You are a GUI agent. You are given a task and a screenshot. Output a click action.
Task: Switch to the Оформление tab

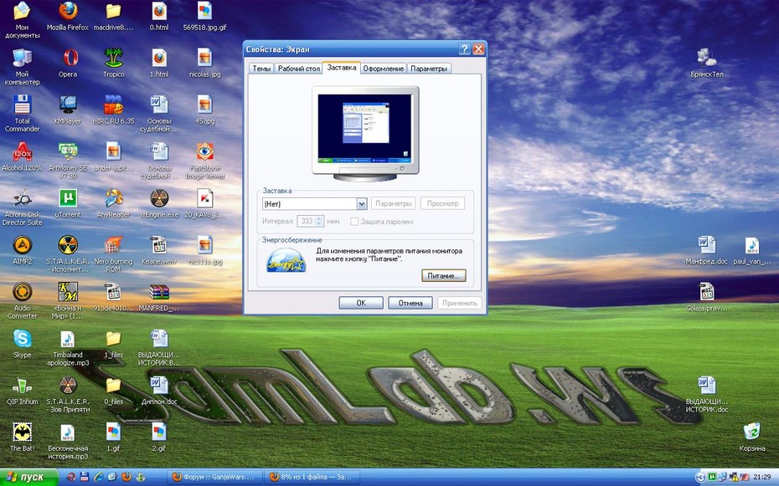coord(383,69)
